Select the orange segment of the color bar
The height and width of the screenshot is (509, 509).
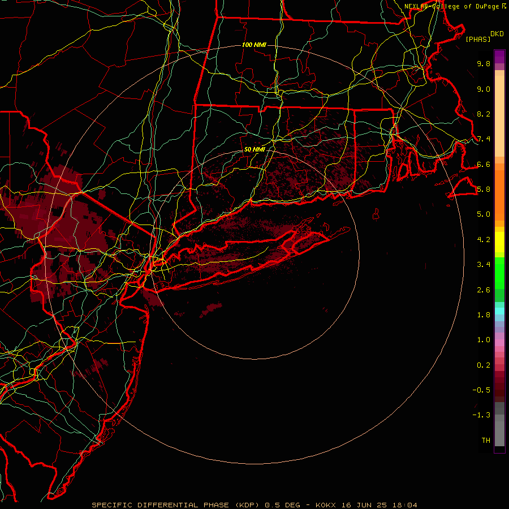tap(499, 195)
